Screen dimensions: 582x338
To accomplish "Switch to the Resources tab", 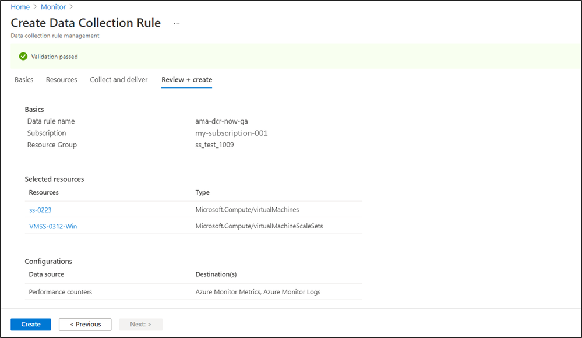I will [62, 79].
